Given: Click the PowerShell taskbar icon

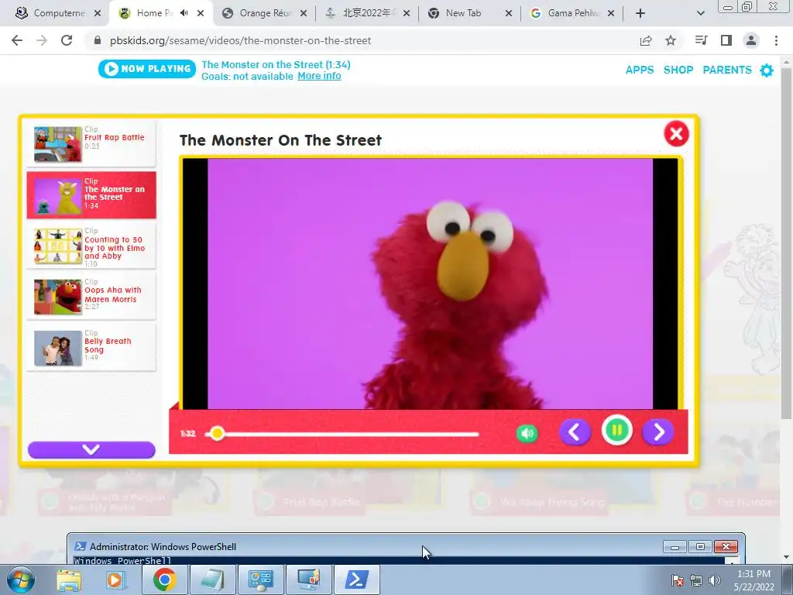Looking at the screenshot, I should [x=356, y=580].
